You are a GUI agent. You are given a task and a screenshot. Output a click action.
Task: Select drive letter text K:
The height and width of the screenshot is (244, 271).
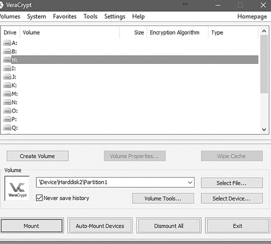coord(14,85)
